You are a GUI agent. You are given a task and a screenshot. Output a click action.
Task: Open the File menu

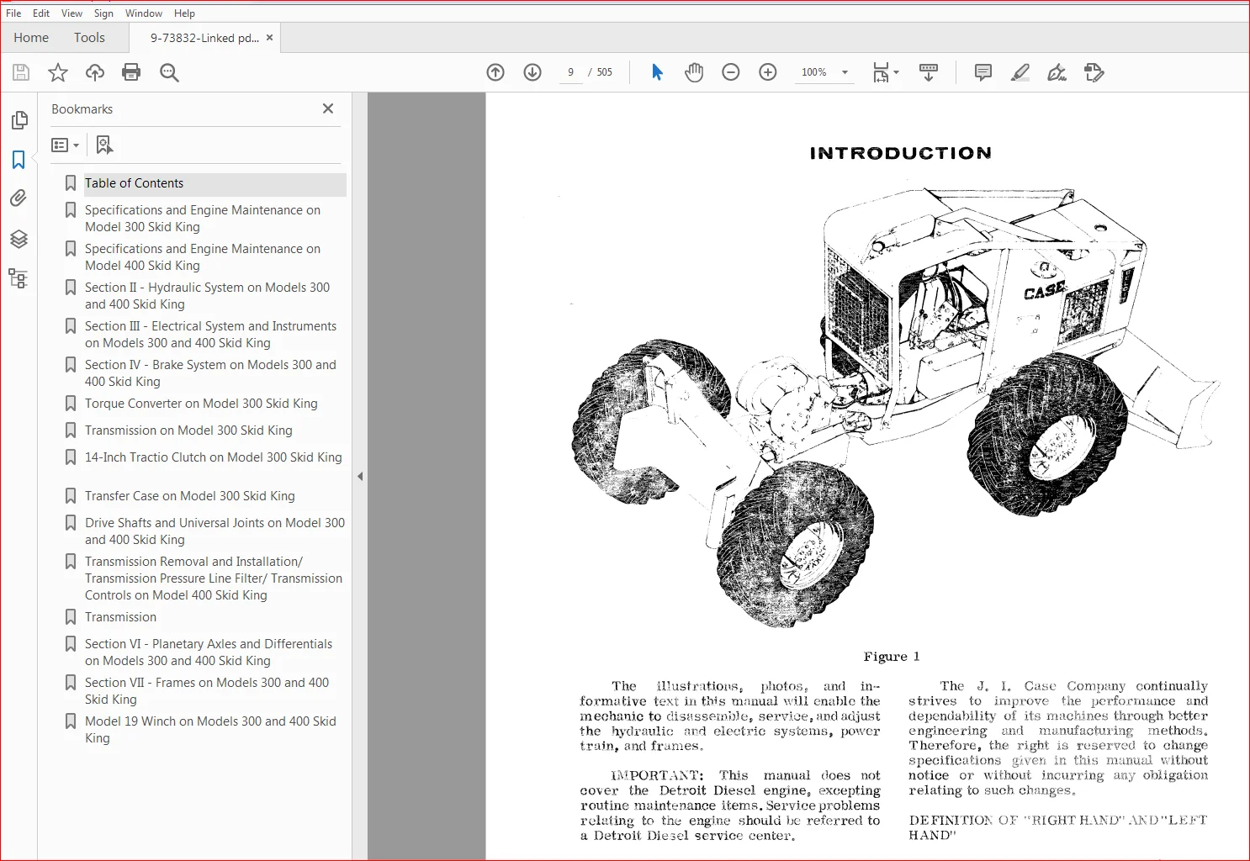pyautogui.click(x=13, y=13)
